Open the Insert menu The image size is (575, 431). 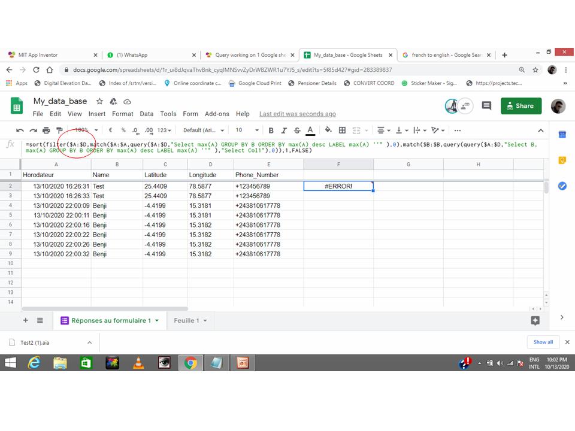tap(97, 114)
